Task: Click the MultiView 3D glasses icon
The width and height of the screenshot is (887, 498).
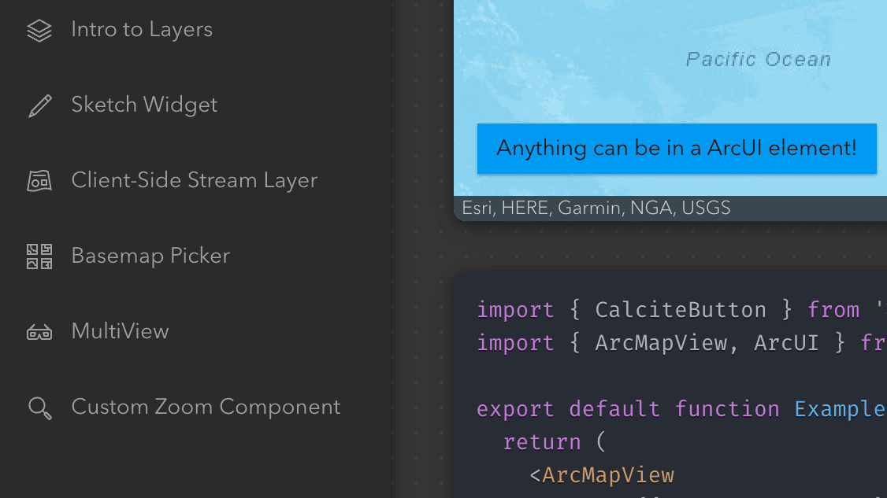Action: tap(39, 332)
